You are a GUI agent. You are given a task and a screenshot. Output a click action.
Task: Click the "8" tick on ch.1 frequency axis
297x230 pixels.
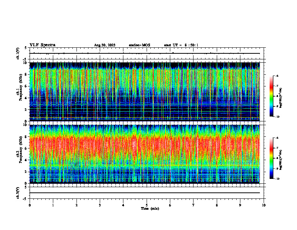point(26,74)
